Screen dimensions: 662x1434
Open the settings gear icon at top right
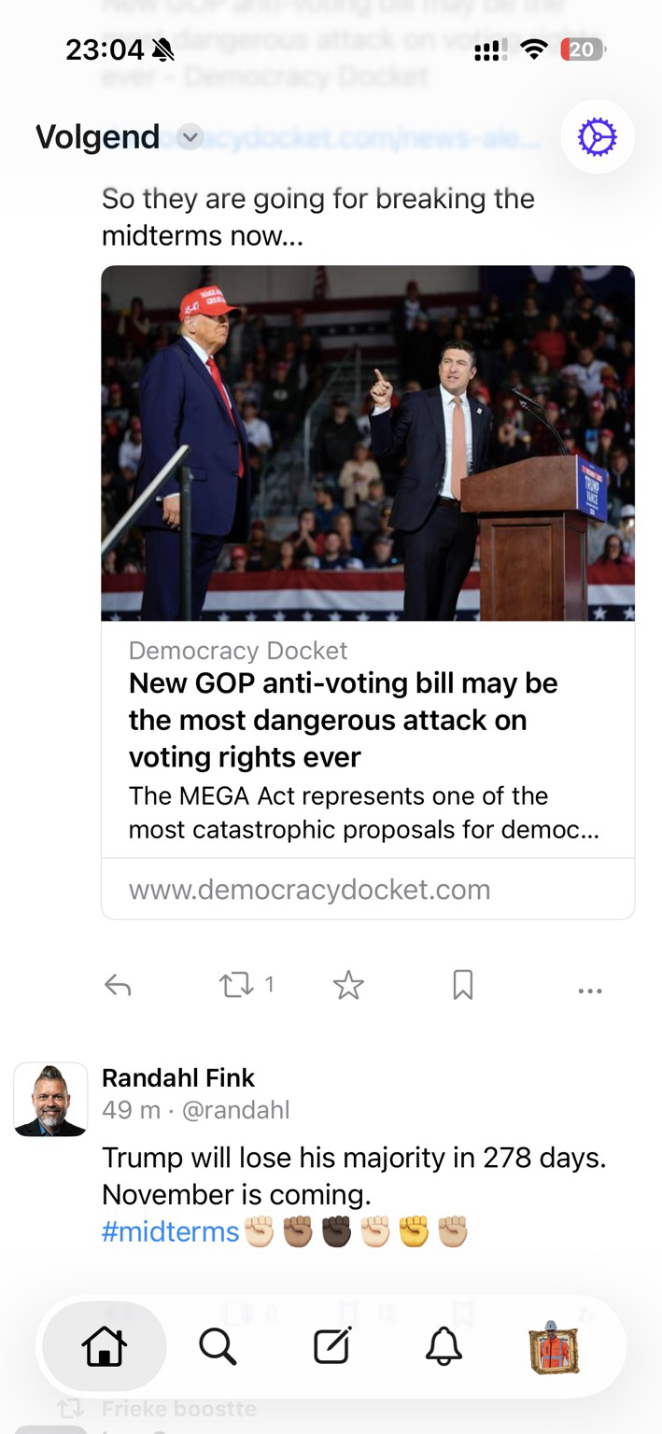[598, 138]
